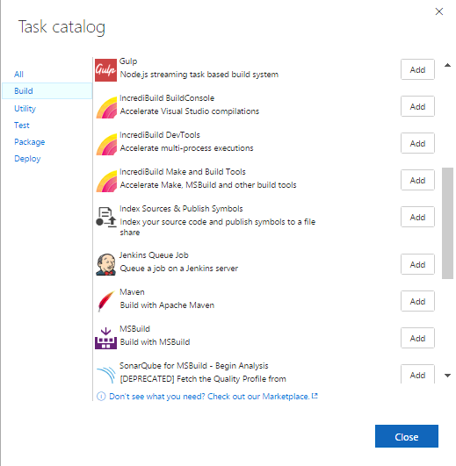Click the IncrediBuild DevTools icon

point(106,144)
